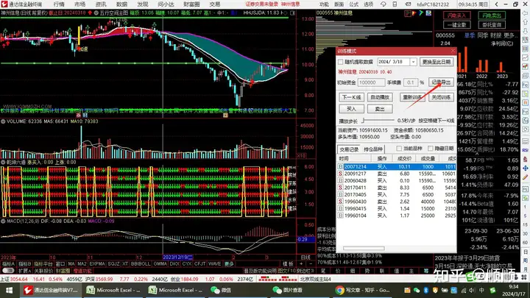Toggle the switch left of 扩展
The height and width of the screenshot is (298, 530).
coord(8,271)
